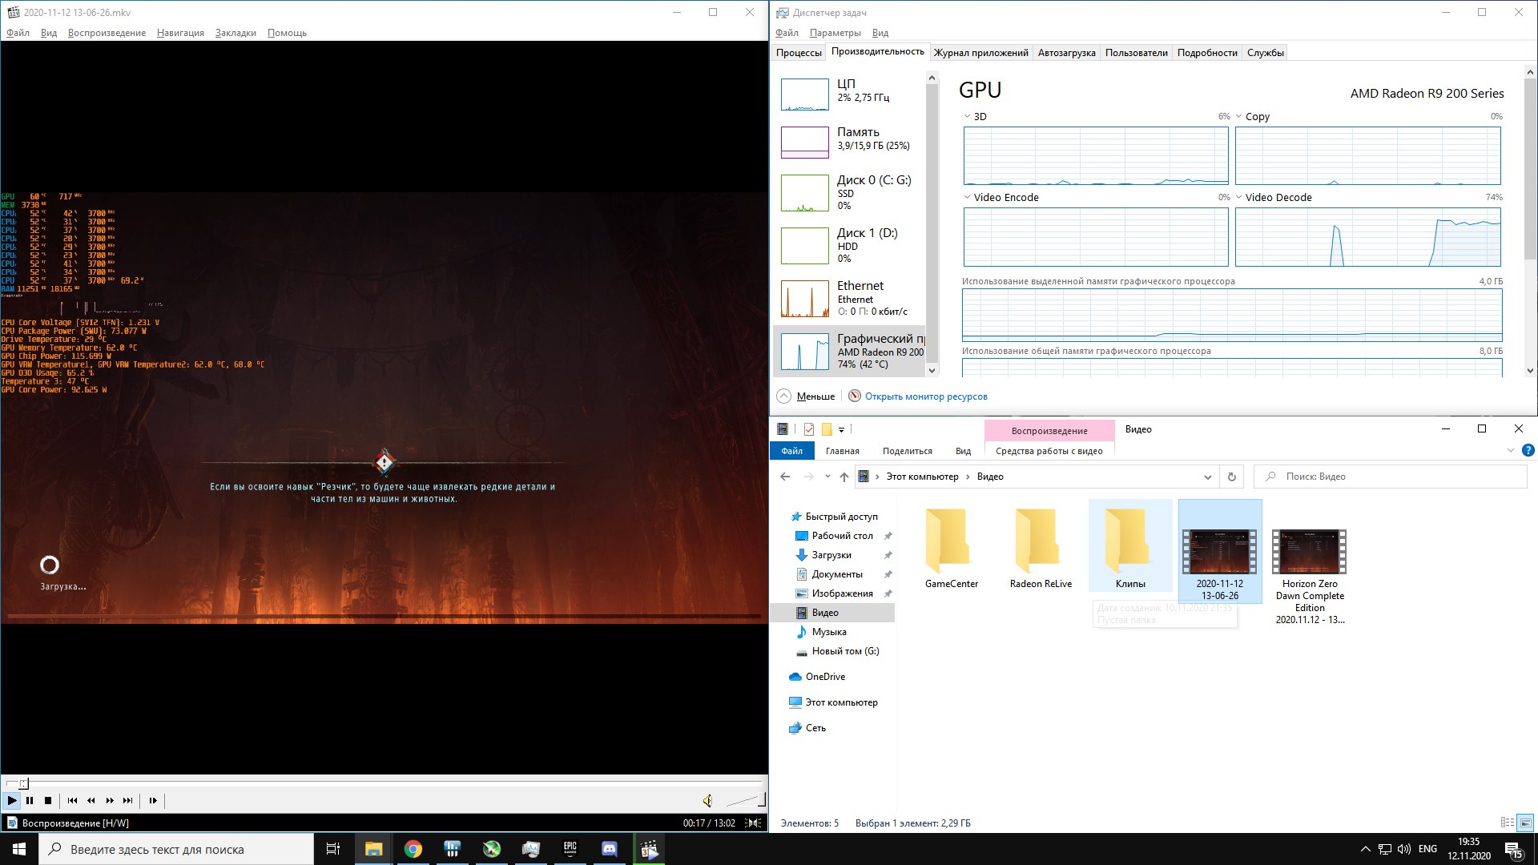Click the down arrow of the performance list scrollbar
This screenshot has height=865, width=1538.
point(932,371)
